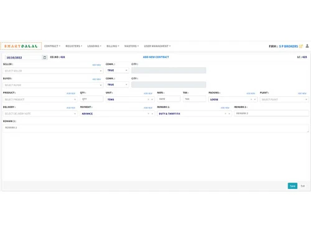The height and width of the screenshot is (233, 311).
Task: Click Add New link for Remark 1
Action: point(225,107)
